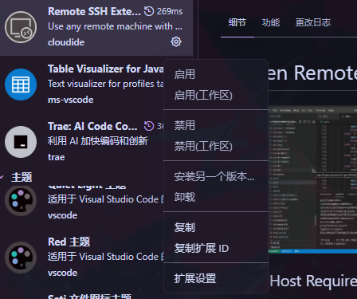Open the Remote SSH extension gear settings
This screenshot has height=299, width=357.
coord(176,41)
